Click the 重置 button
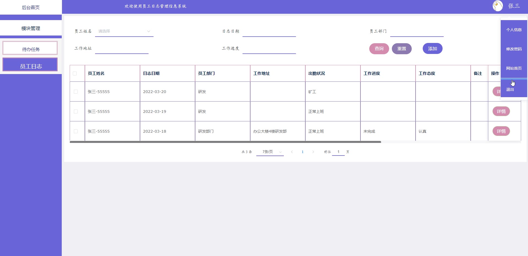This screenshot has width=528, height=256. click(402, 49)
